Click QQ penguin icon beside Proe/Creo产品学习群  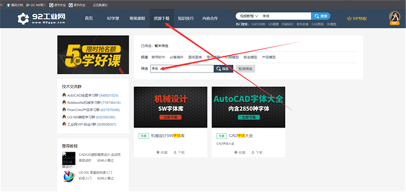[x=64, y=109]
